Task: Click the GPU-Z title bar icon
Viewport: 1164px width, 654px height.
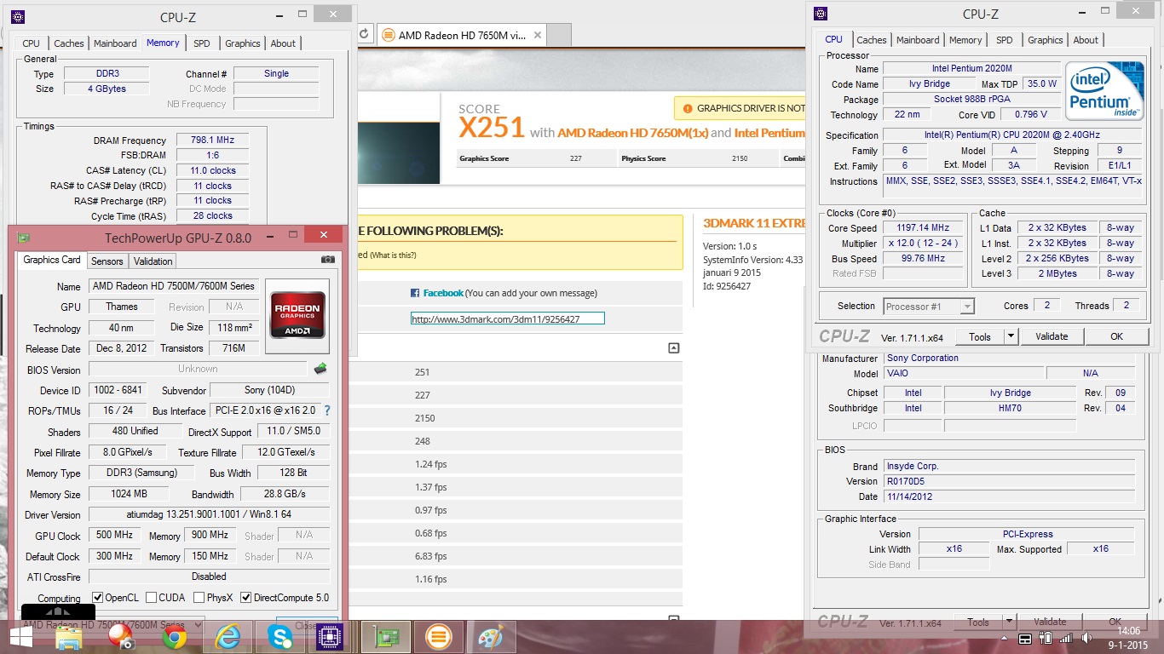Action: pyautogui.click(x=24, y=238)
